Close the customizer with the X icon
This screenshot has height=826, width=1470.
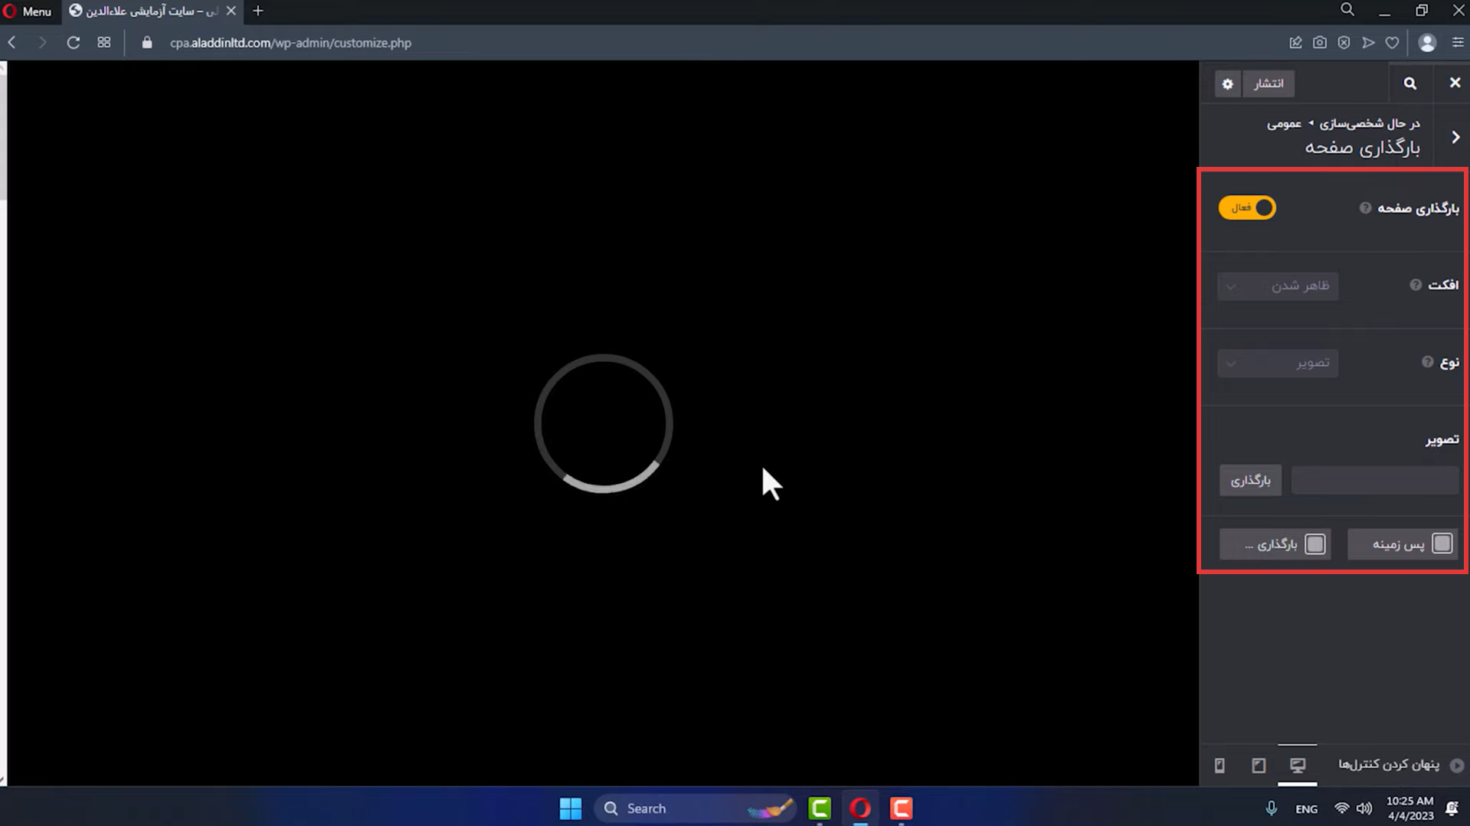pyautogui.click(x=1455, y=83)
